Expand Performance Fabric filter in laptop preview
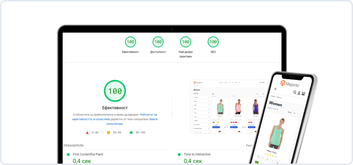353x165 pixels. click(x=202, y=129)
